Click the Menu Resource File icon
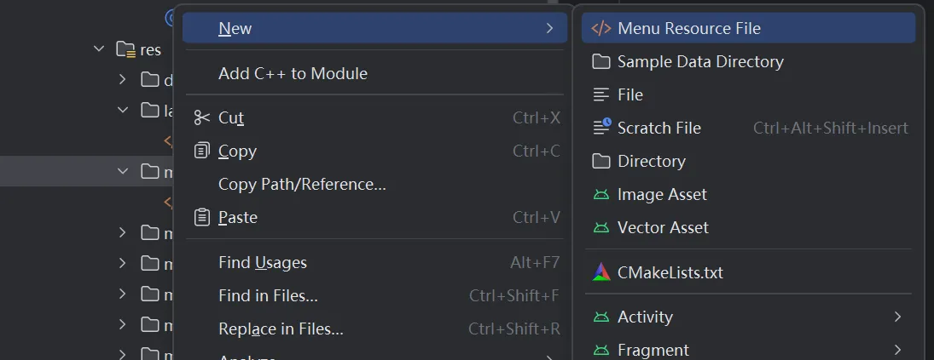This screenshot has height=360, width=934. 601,28
